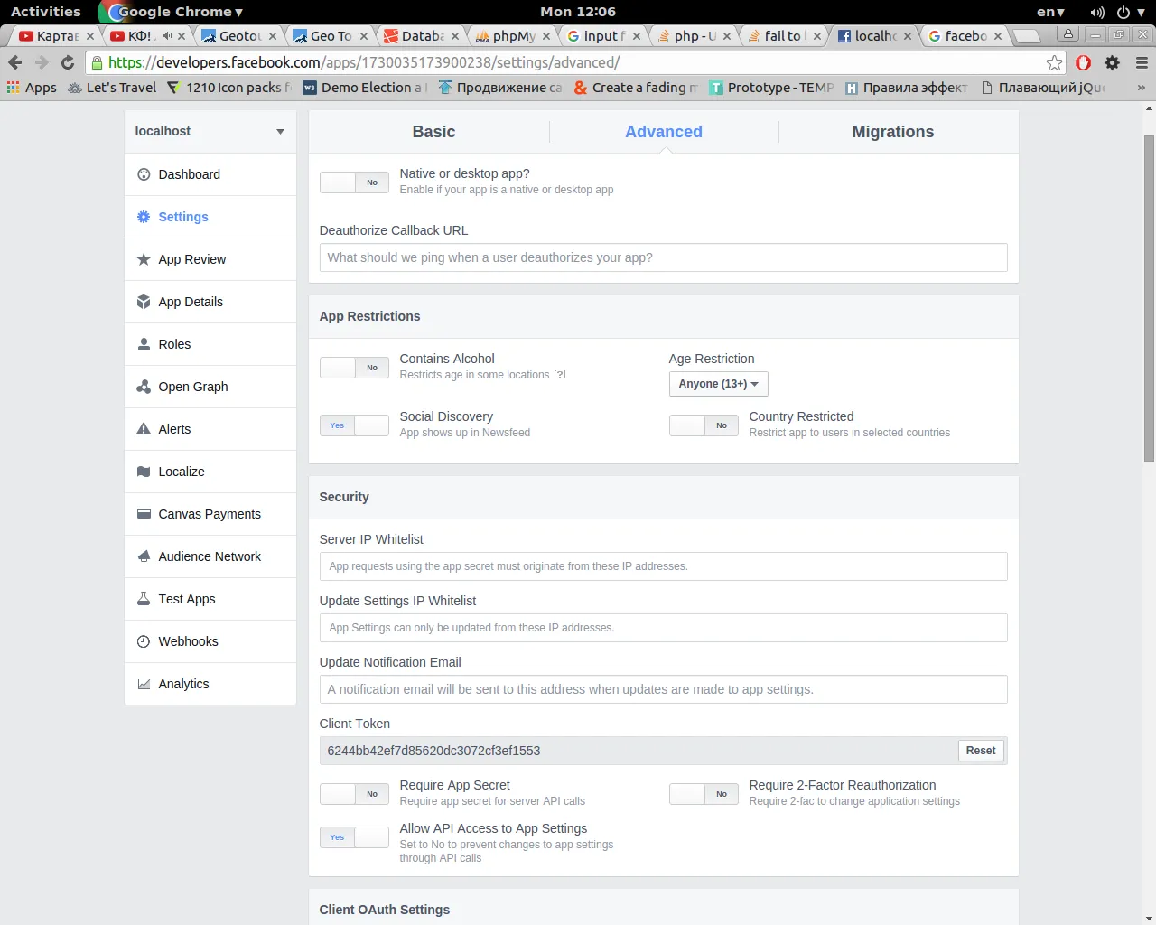
Task: Click the page vertical scrollbar thumb
Action: (x=1149, y=298)
